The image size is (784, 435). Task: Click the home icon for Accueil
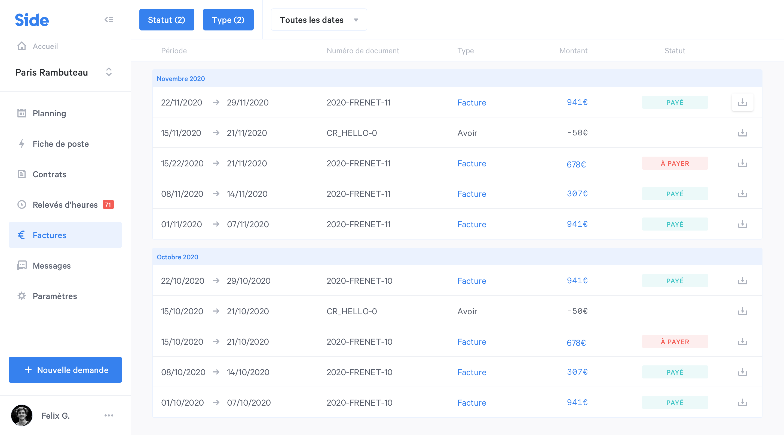click(x=22, y=46)
